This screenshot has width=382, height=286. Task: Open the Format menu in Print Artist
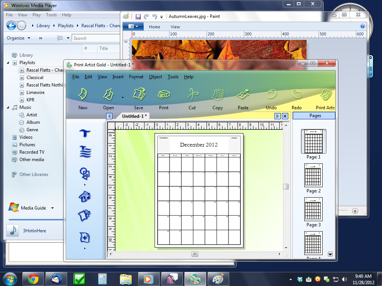pos(136,77)
